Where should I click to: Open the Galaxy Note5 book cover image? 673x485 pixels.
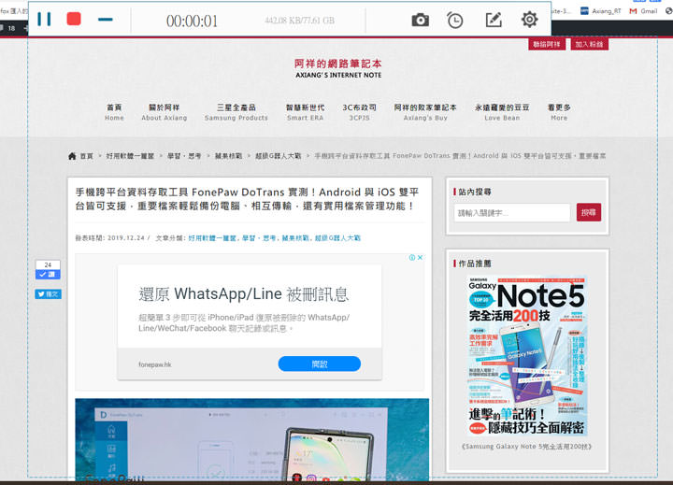[526, 356]
